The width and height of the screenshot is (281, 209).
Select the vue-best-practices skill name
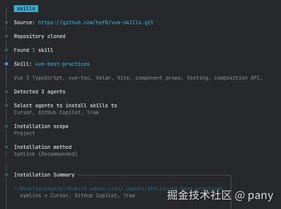coord(62,64)
